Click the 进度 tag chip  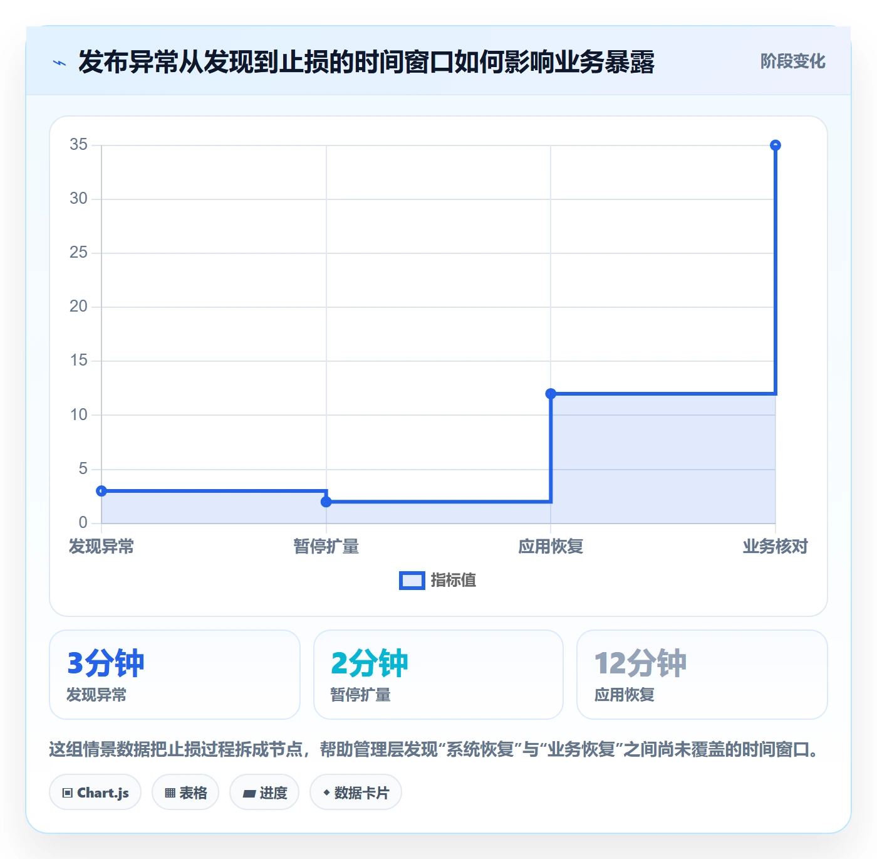[264, 793]
